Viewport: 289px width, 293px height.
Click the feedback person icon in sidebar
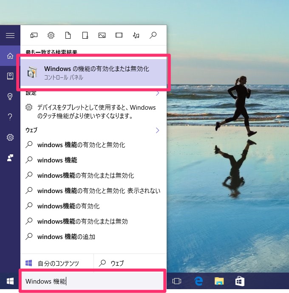click(10, 158)
